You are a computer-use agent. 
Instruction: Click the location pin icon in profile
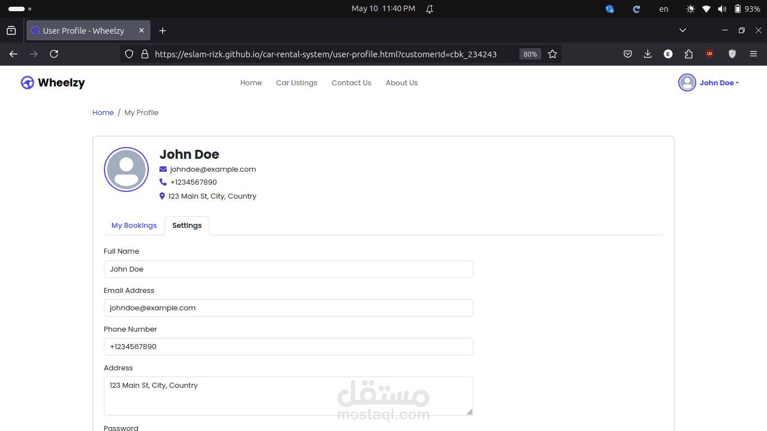click(162, 196)
